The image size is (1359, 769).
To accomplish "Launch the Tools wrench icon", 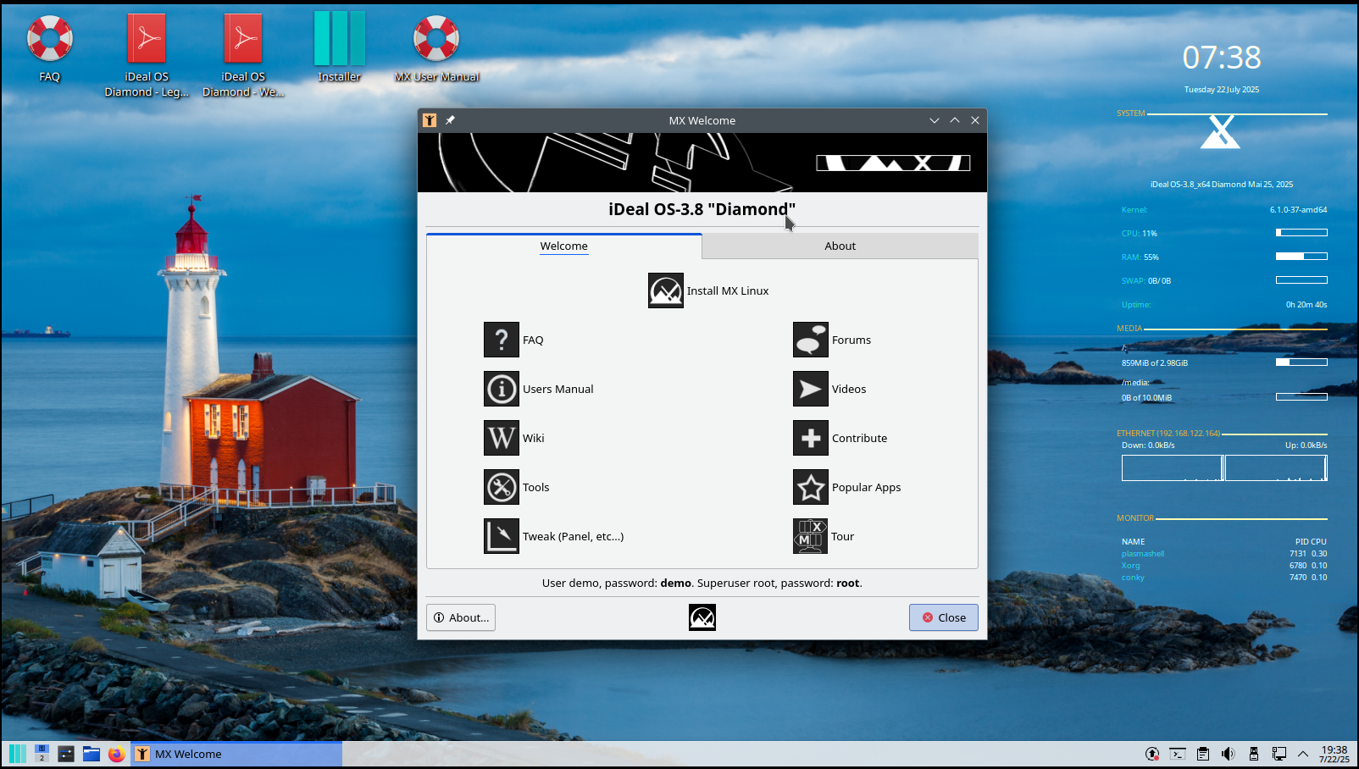I will tap(502, 487).
